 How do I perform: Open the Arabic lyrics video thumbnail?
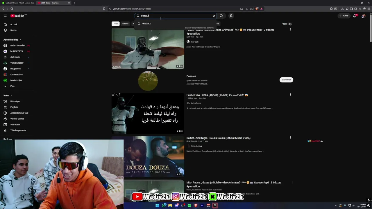tap(148, 113)
